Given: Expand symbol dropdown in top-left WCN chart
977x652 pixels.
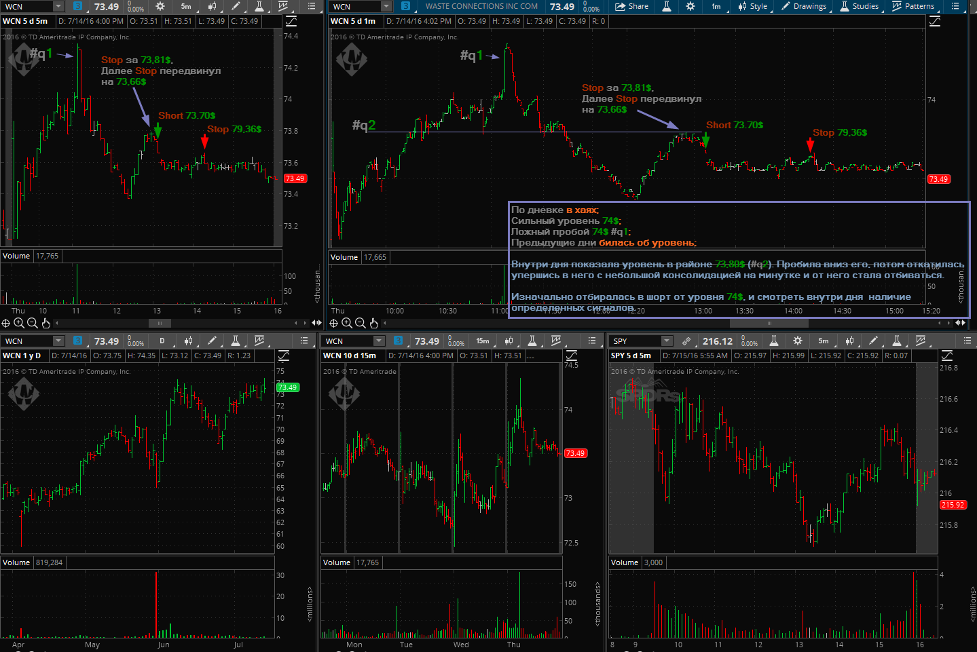Looking at the screenshot, I should 58,6.
